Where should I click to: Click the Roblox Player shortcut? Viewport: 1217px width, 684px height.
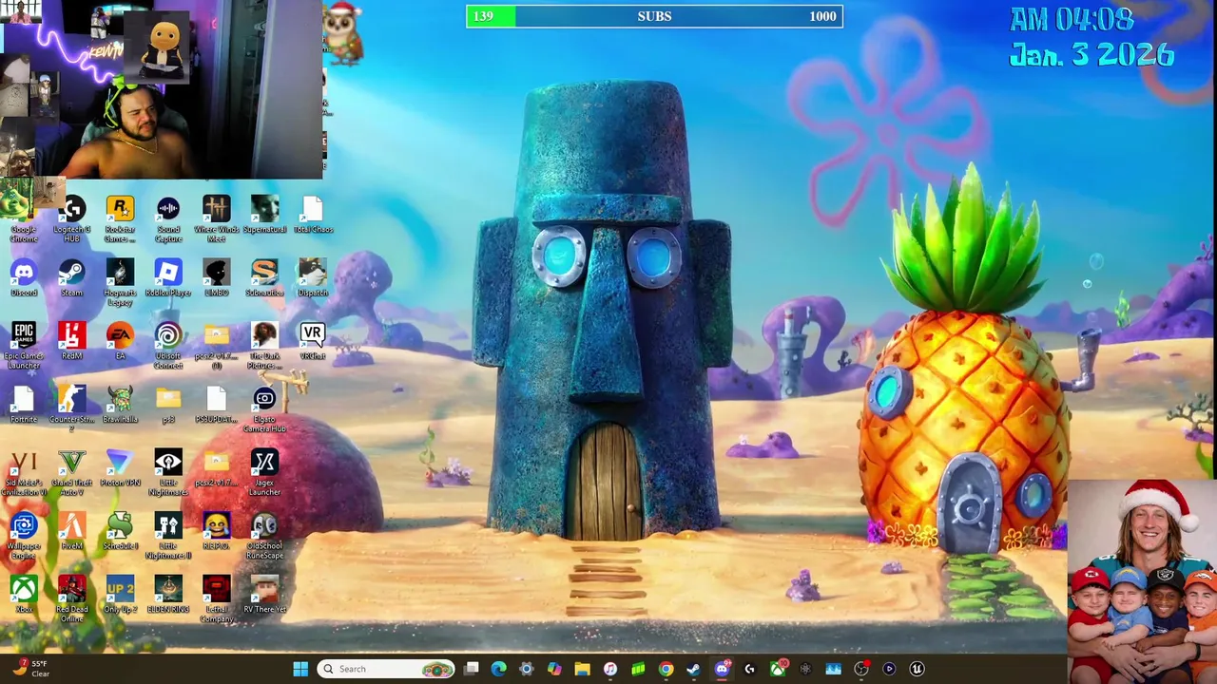(168, 278)
